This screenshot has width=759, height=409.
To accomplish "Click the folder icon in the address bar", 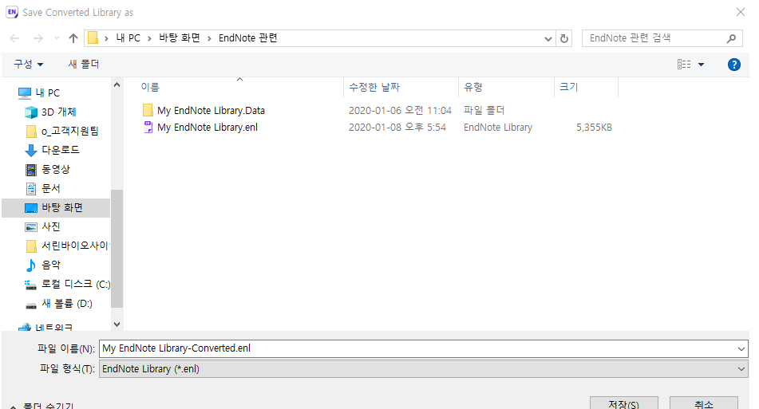I will click(x=93, y=37).
